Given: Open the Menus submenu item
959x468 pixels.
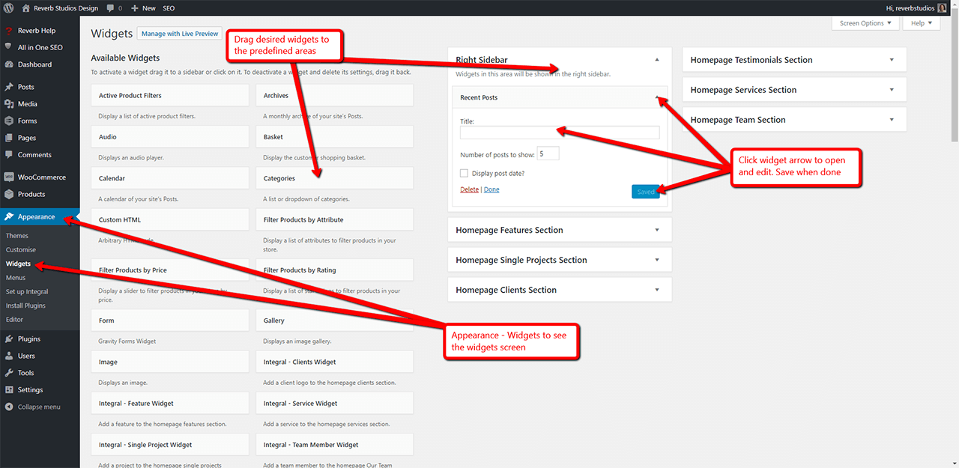Looking at the screenshot, I should click(x=16, y=278).
